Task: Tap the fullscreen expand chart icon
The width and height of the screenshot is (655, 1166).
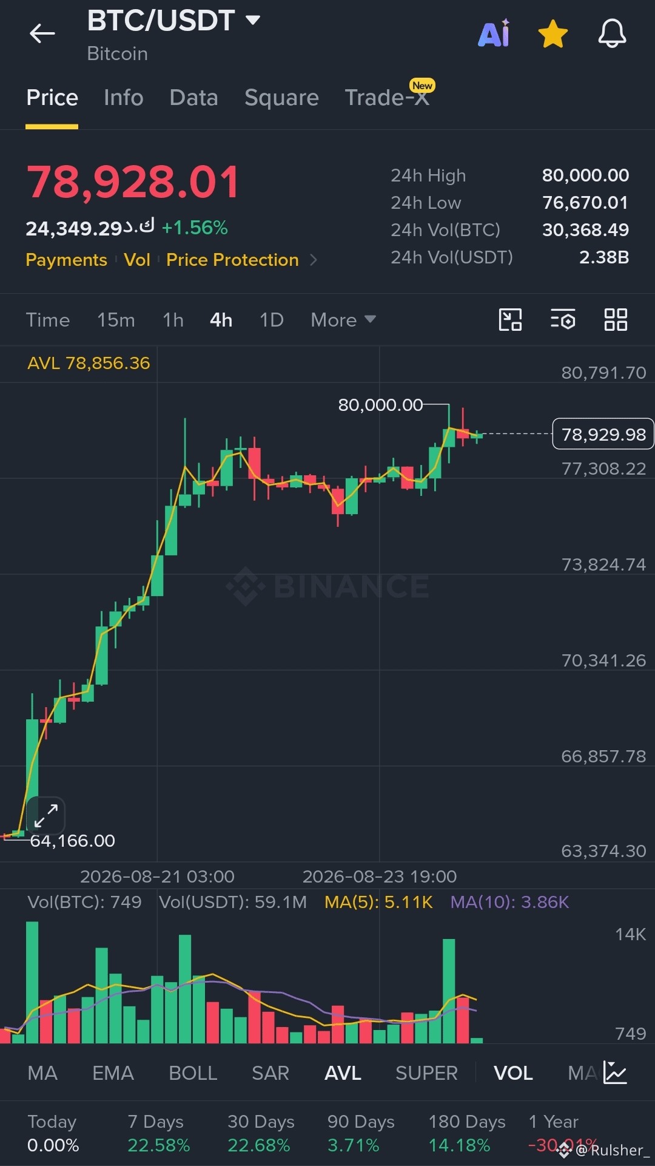Action: [x=46, y=815]
